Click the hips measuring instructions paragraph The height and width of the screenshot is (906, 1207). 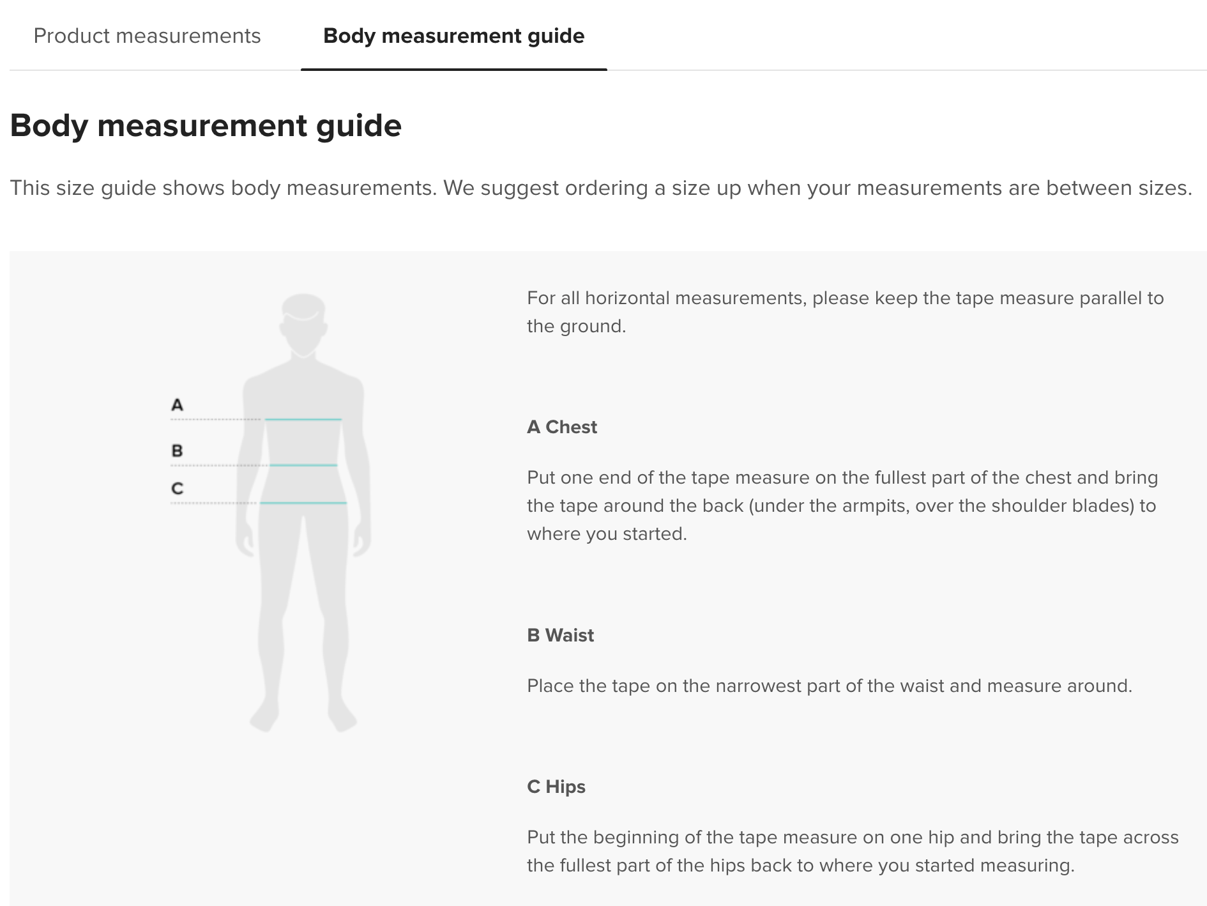pyautogui.click(x=853, y=851)
